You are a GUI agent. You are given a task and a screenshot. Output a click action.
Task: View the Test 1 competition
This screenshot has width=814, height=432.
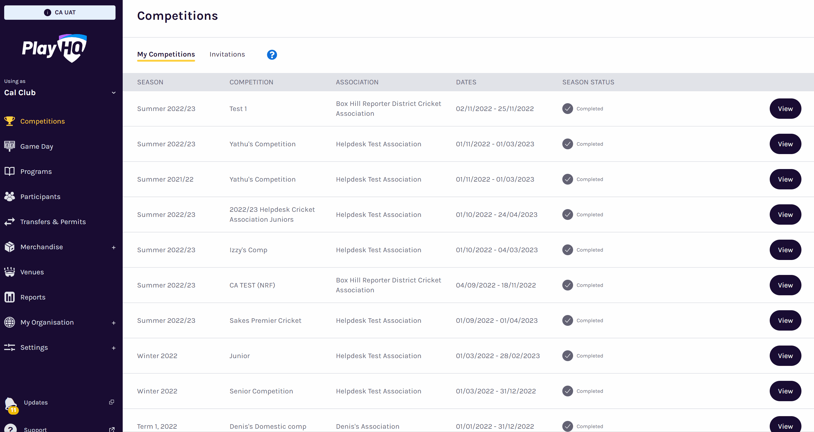tap(785, 109)
